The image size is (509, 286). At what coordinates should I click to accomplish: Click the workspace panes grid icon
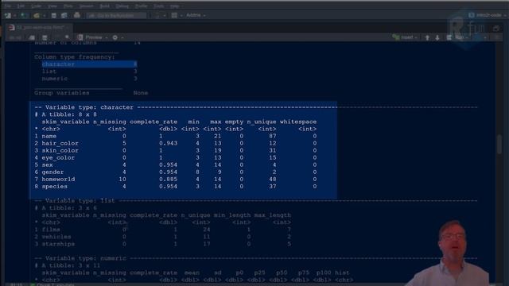tap(174, 15)
